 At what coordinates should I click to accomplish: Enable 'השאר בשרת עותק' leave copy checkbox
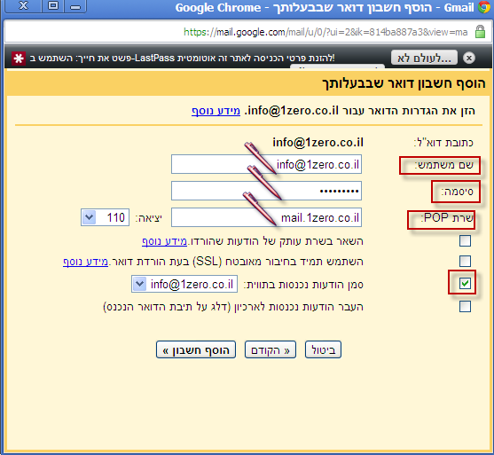click(x=465, y=240)
